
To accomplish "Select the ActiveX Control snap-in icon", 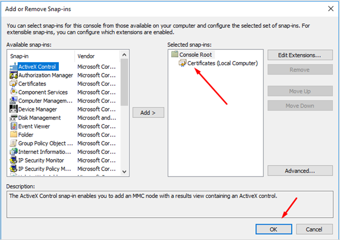I will 14,66.
